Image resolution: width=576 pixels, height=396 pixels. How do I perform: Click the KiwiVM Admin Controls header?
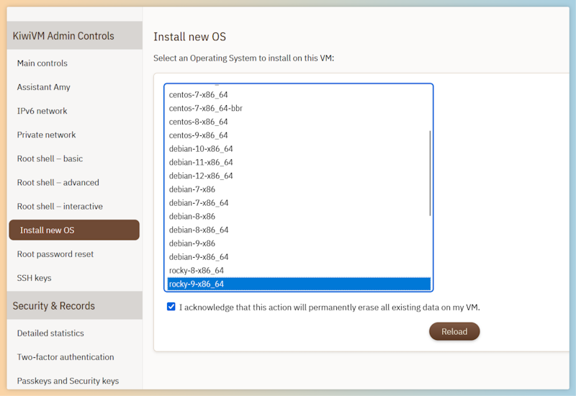pos(75,35)
